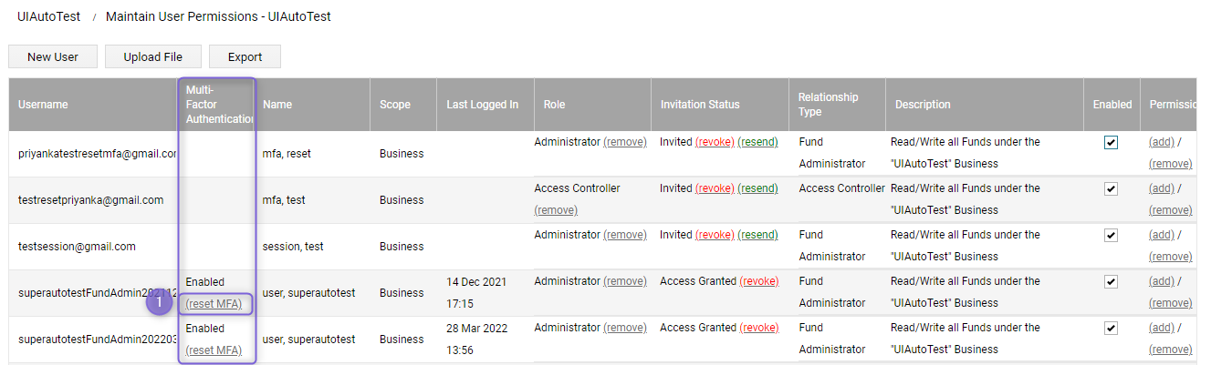Open the Upload File button
The image size is (1211, 365).
(x=153, y=56)
